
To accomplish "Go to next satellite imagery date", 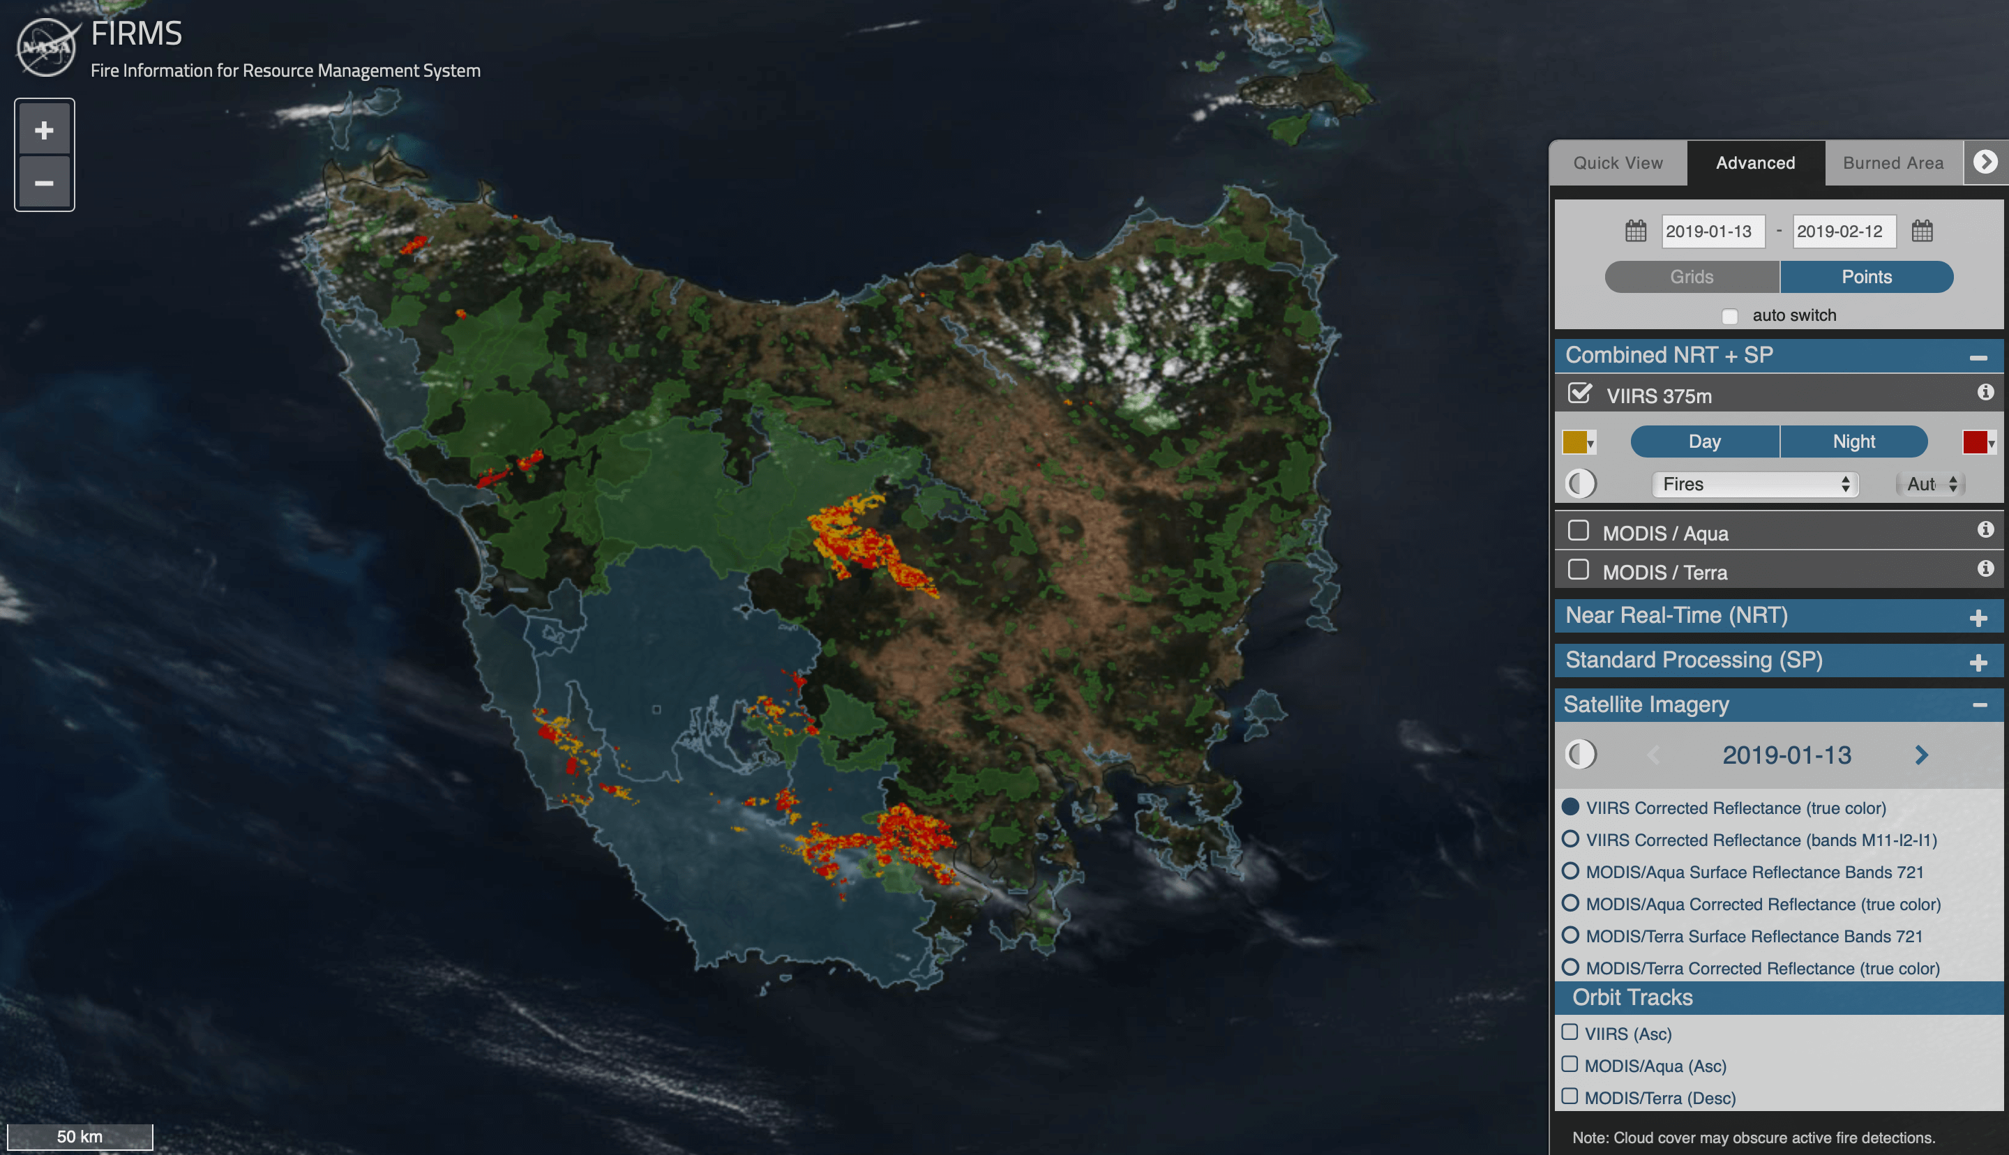I will point(1921,755).
